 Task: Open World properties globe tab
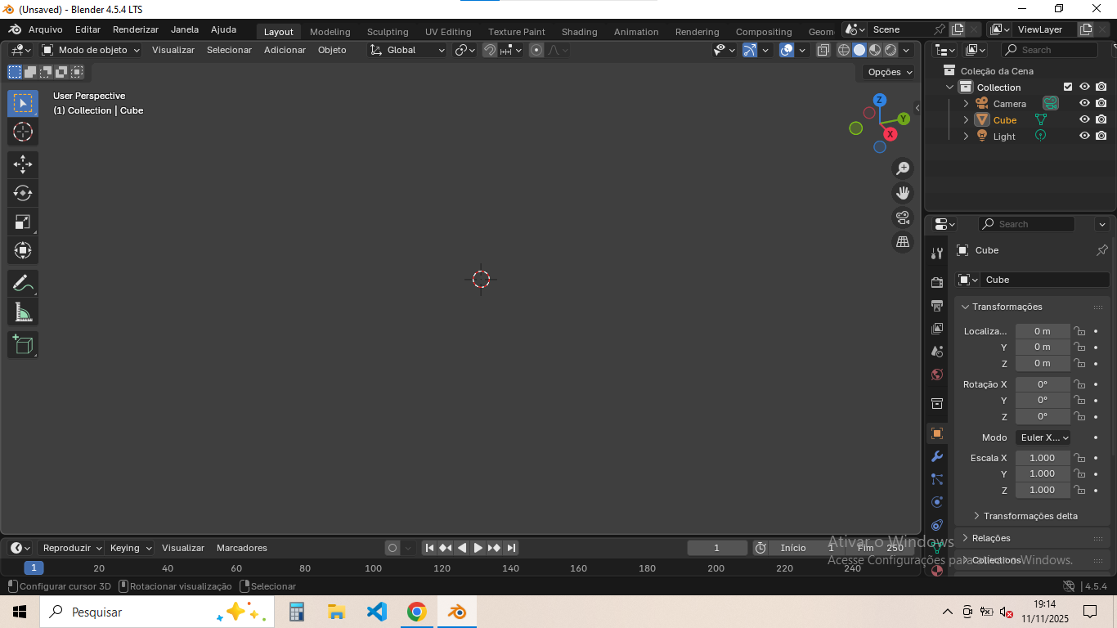(x=937, y=375)
